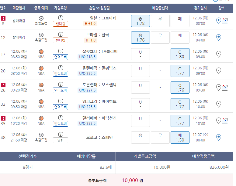This screenshot has width=236, height=186.
Task: Select U under option for 올랜매직 match
Action: click(141, 71)
